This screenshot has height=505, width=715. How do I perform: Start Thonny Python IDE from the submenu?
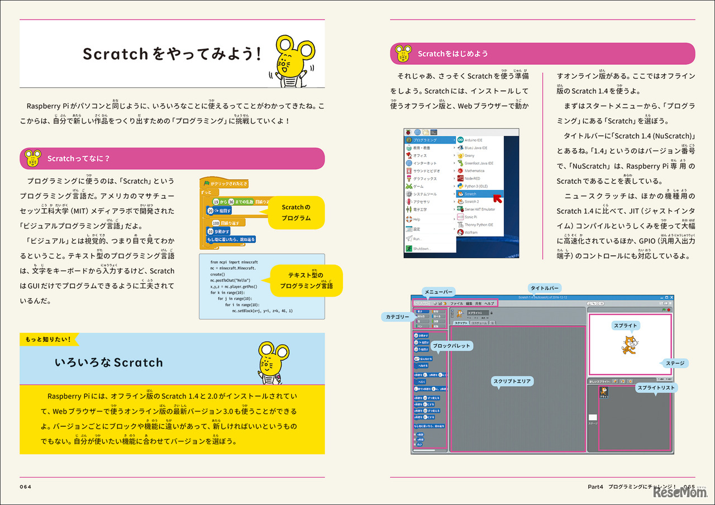tap(480, 225)
